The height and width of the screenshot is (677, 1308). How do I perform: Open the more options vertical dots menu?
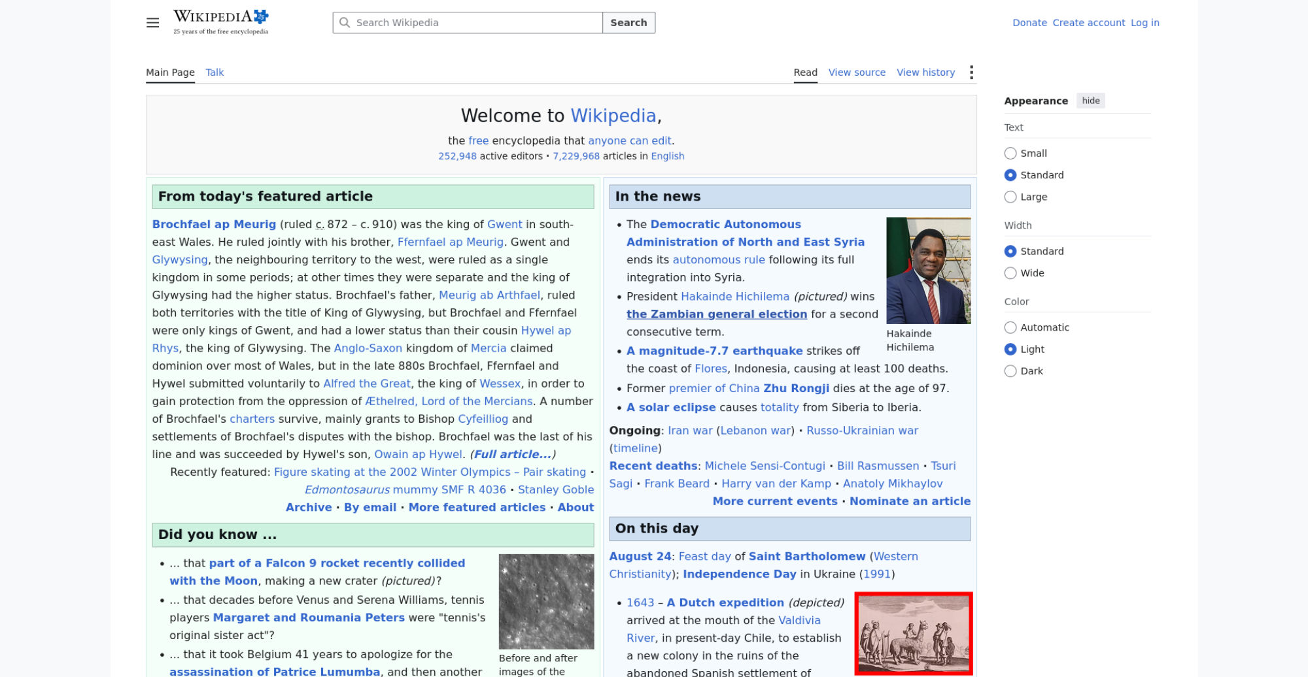pos(971,73)
